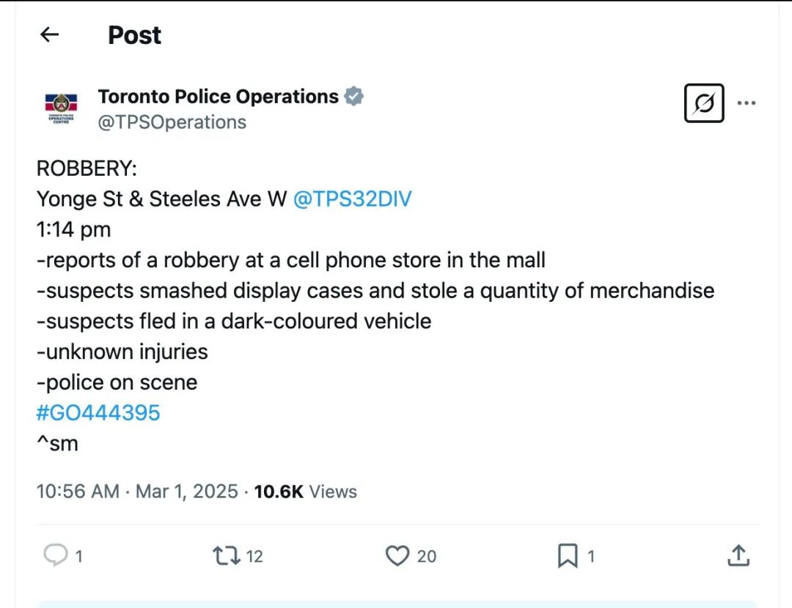Open the three-dot more options menu
The image size is (792, 608).
(747, 103)
